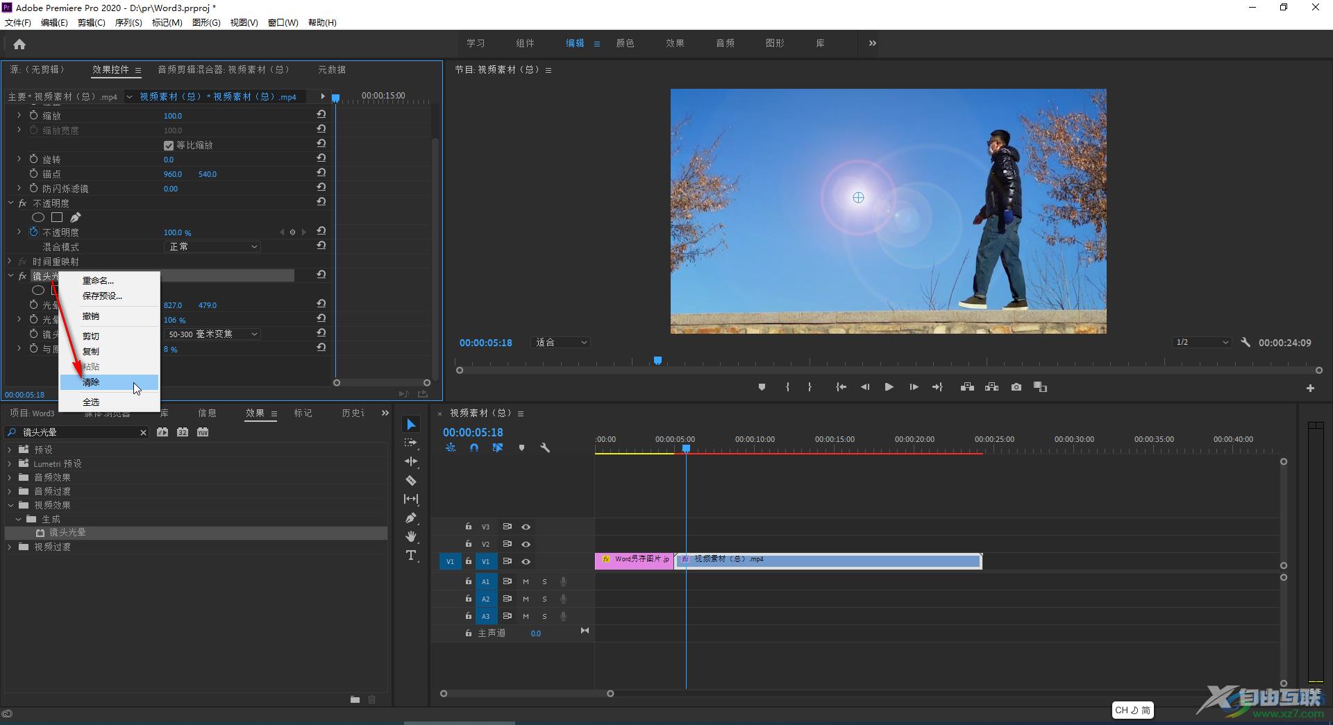Image resolution: width=1333 pixels, height=725 pixels.
Task: Select the Pen tool in tools panel
Action: tap(411, 518)
